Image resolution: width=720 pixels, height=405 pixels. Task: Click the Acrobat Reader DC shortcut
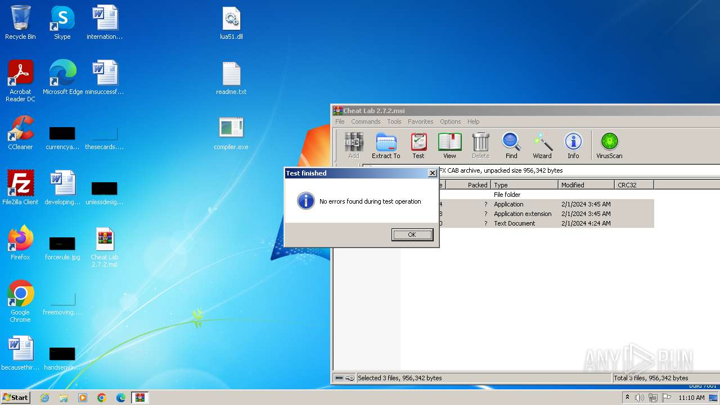point(20,81)
